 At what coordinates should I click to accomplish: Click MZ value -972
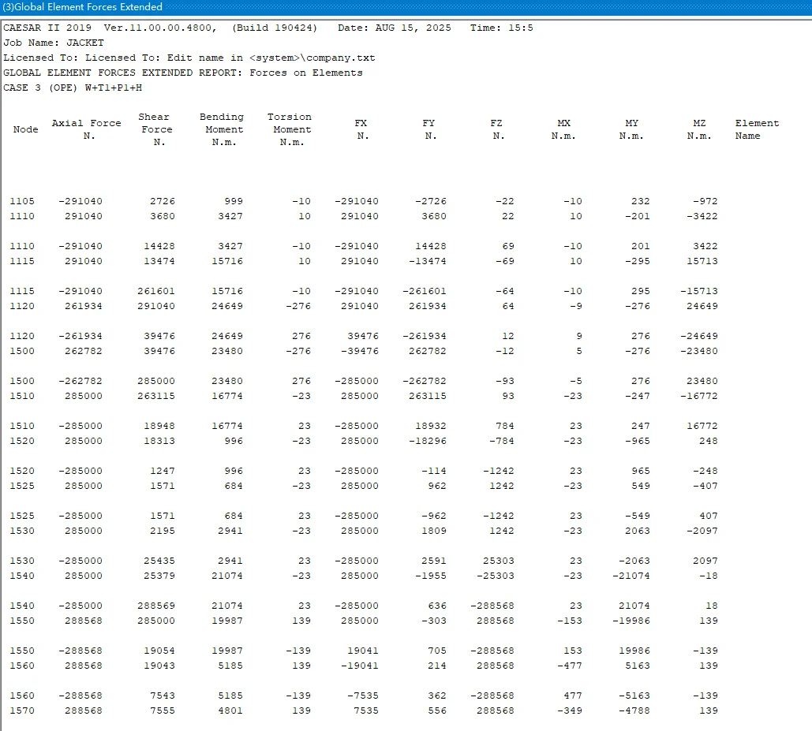[705, 201]
